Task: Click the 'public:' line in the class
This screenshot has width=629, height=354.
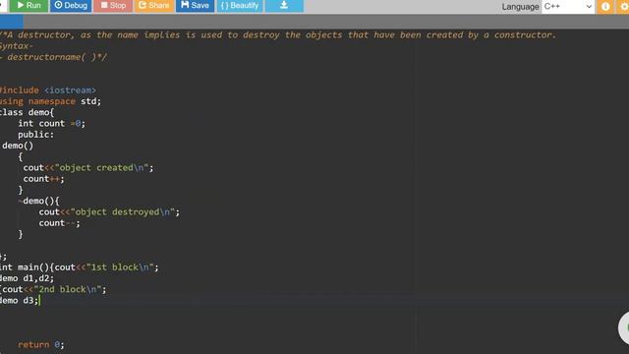Action: click(35, 135)
